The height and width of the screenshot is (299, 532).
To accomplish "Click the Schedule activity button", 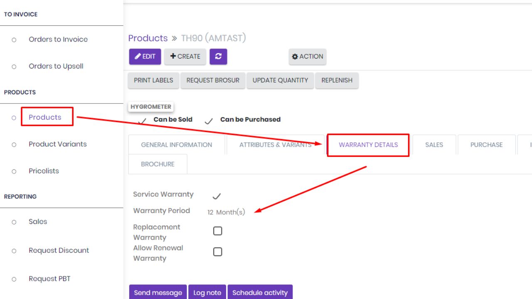I will coord(260,292).
